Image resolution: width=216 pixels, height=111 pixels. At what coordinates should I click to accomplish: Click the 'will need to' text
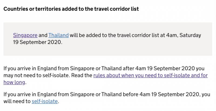(17, 102)
